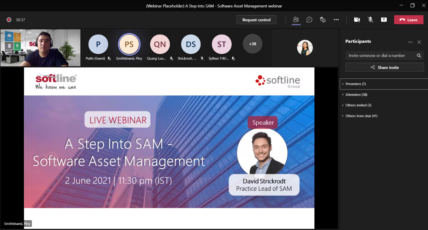Toggle the camera on/off icon
The height and width of the screenshot is (230, 428).
pyautogui.click(x=357, y=20)
